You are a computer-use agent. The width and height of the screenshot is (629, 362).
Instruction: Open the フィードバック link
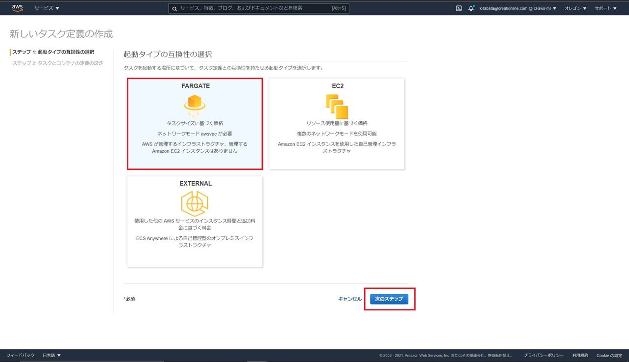point(21,355)
